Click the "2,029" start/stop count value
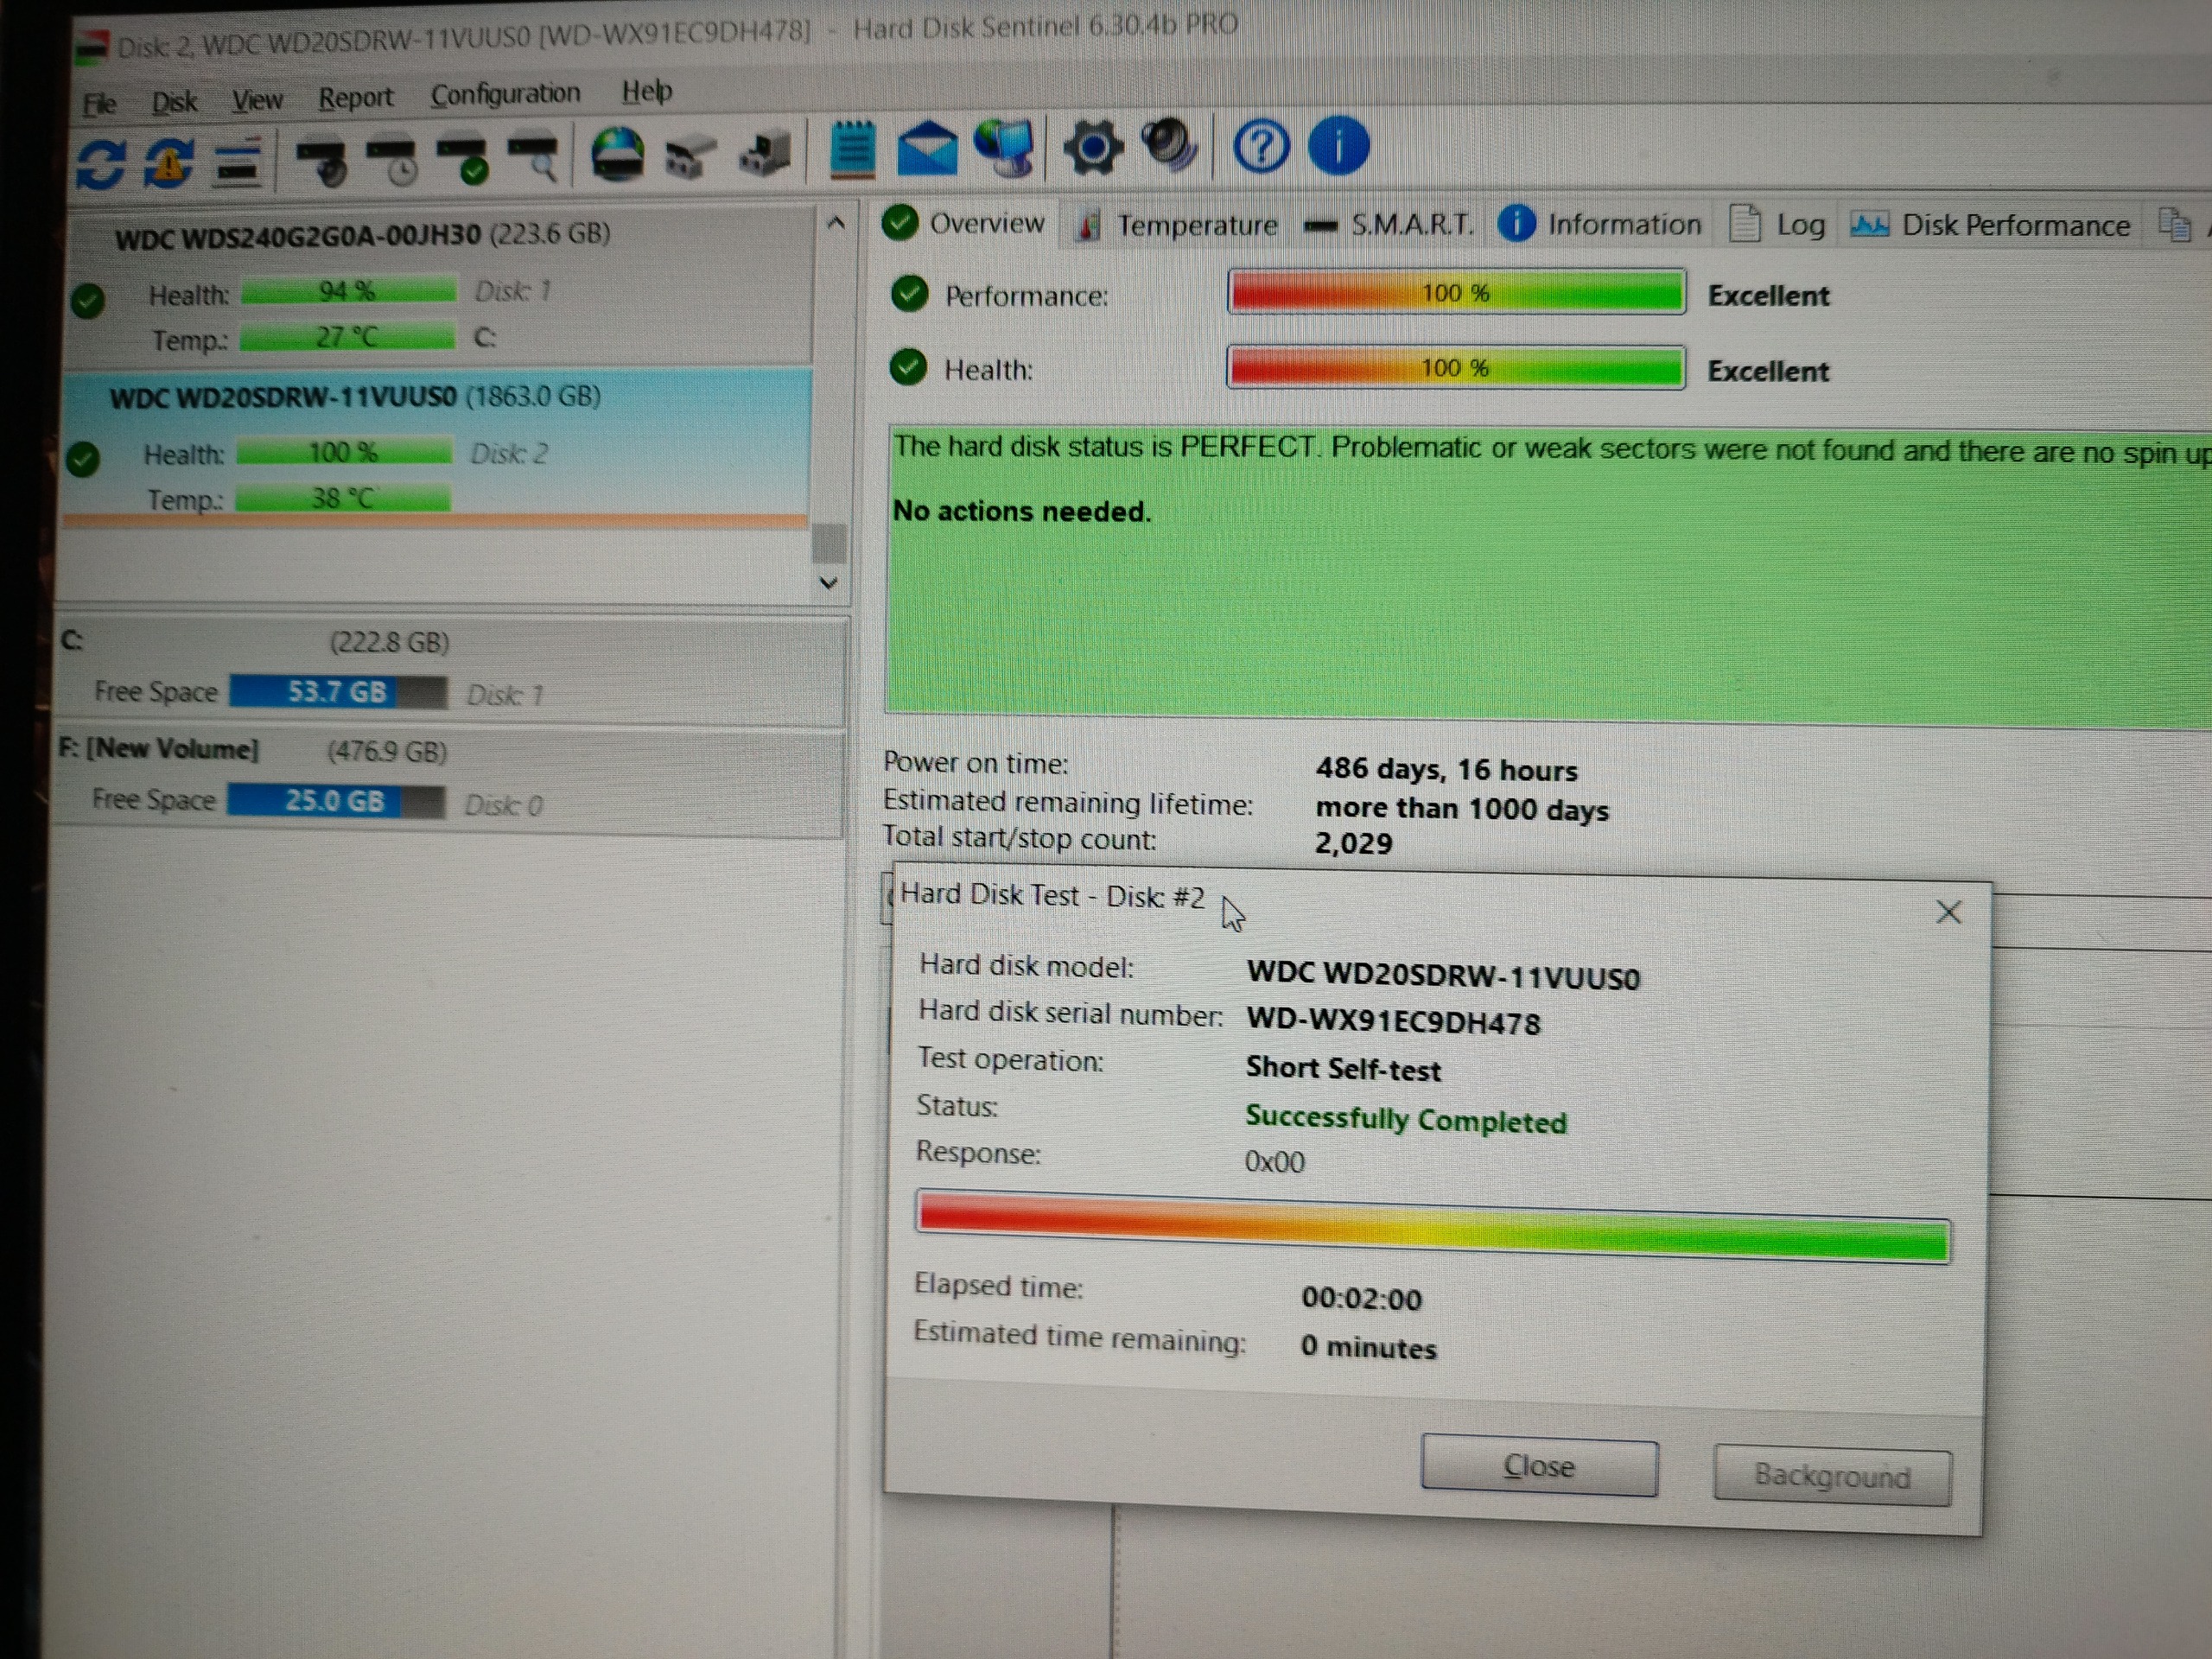This screenshot has height=1659, width=2212. click(1353, 843)
